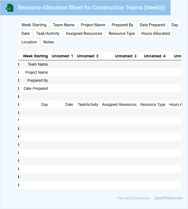Screen dimensions: 188x209
Task: Click the Project Name tag
Action: click(93, 25)
